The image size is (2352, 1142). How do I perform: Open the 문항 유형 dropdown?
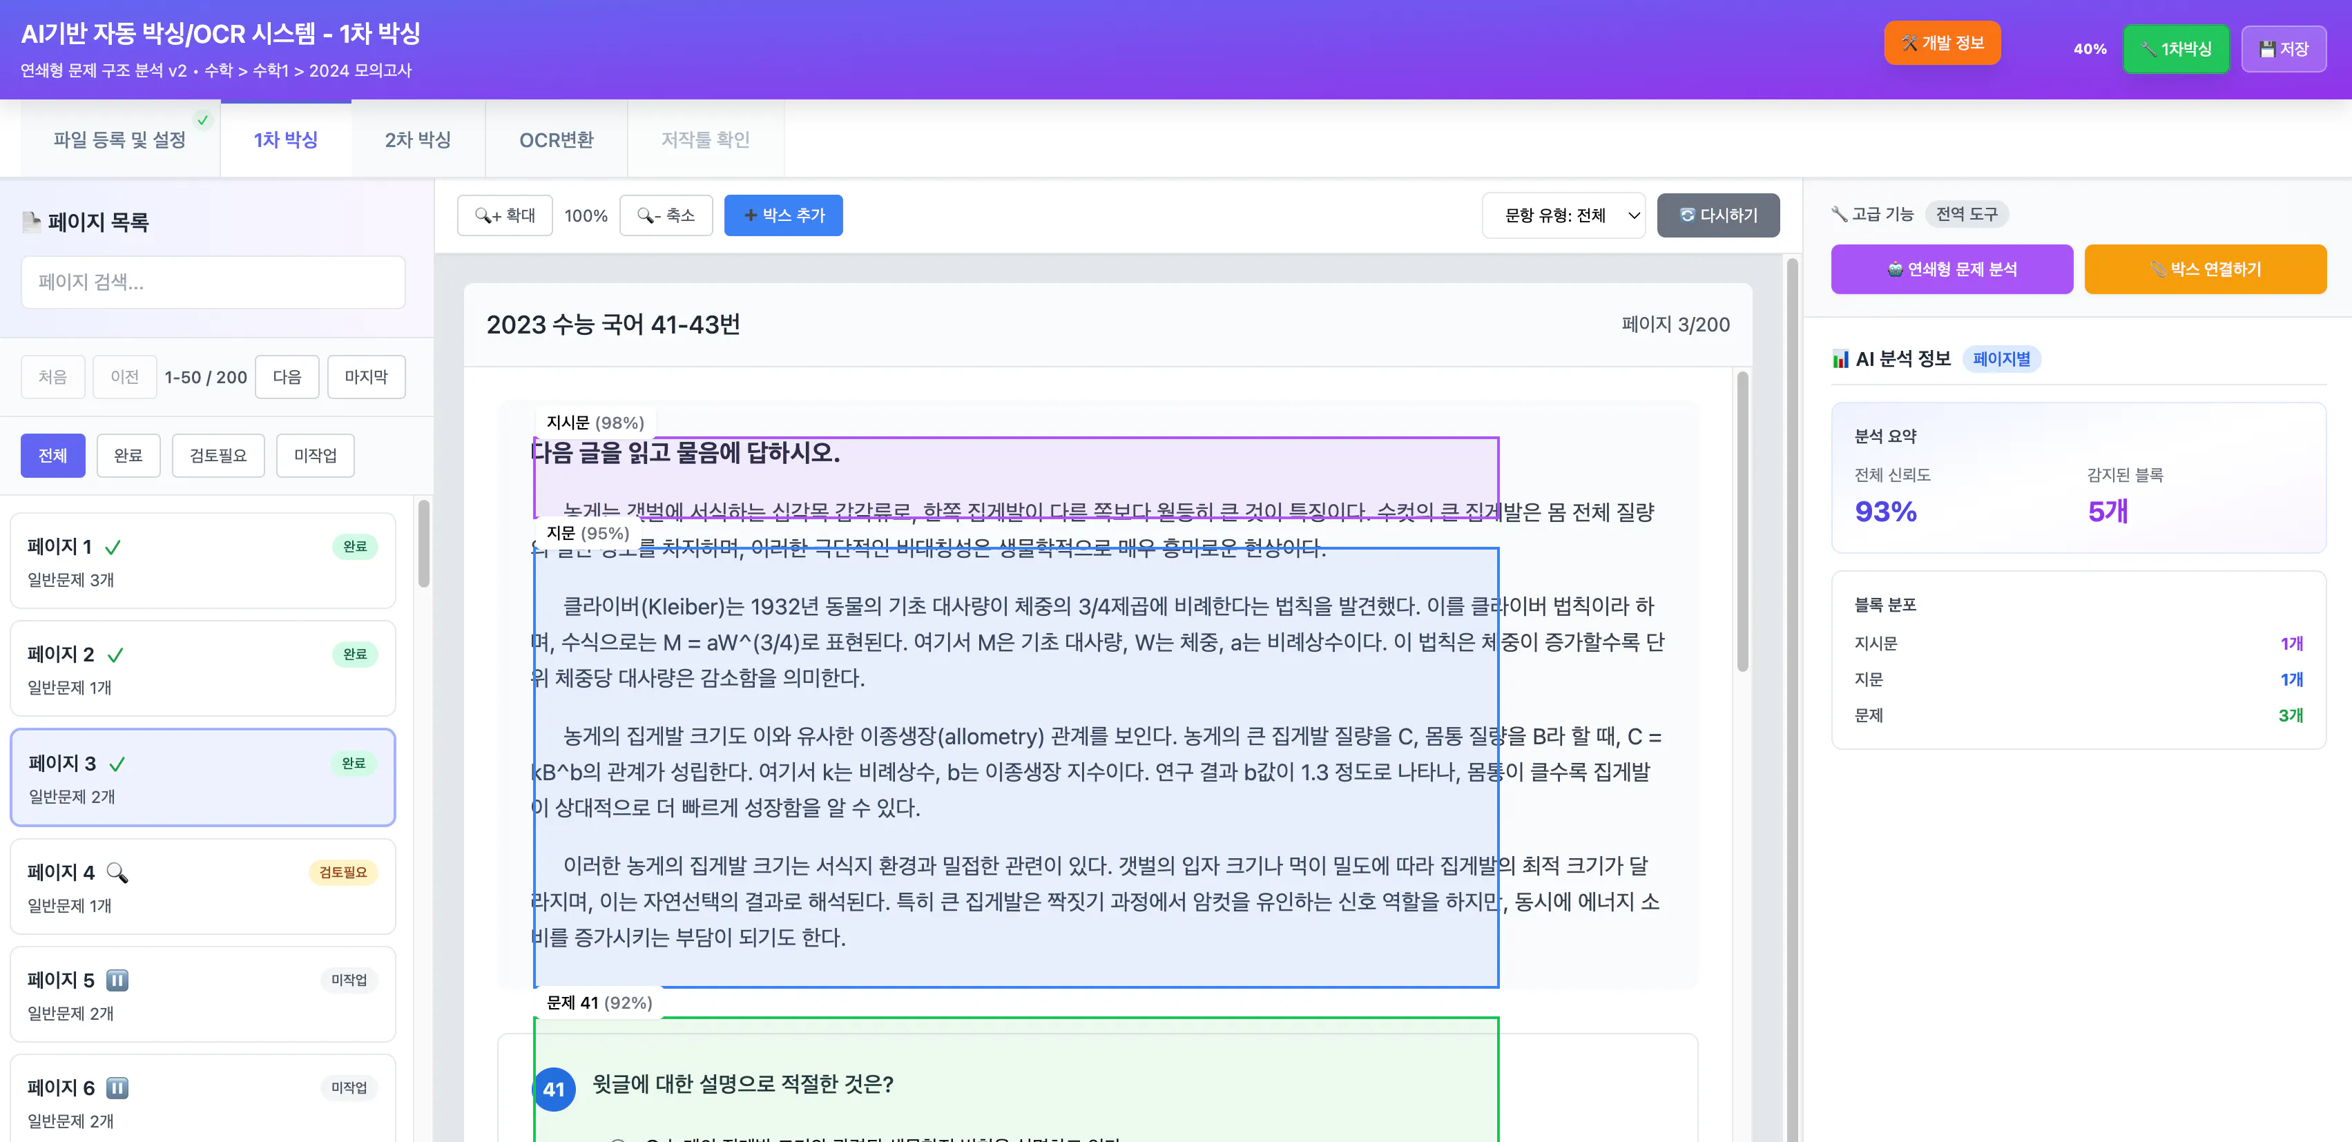pos(1563,215)
